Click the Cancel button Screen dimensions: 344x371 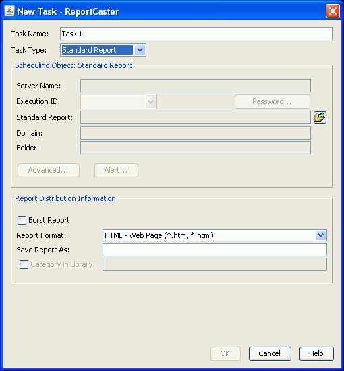point(270,353)
